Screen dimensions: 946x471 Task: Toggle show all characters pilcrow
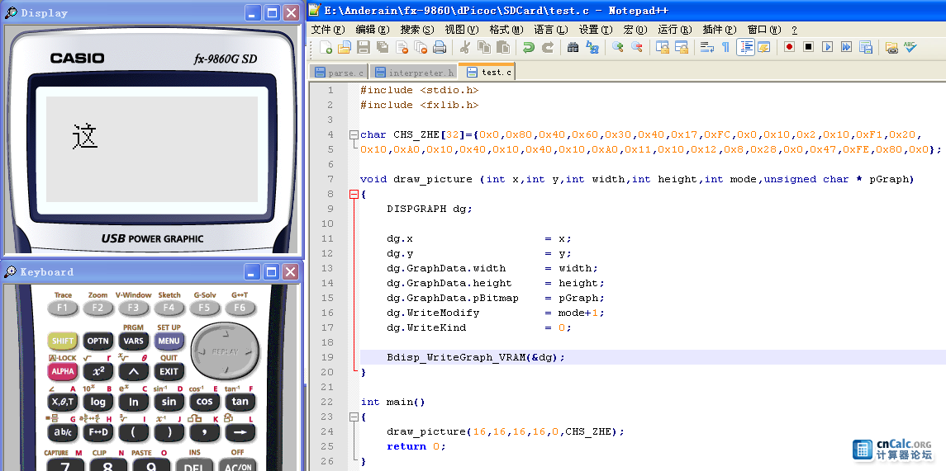(x=725, y=47)
